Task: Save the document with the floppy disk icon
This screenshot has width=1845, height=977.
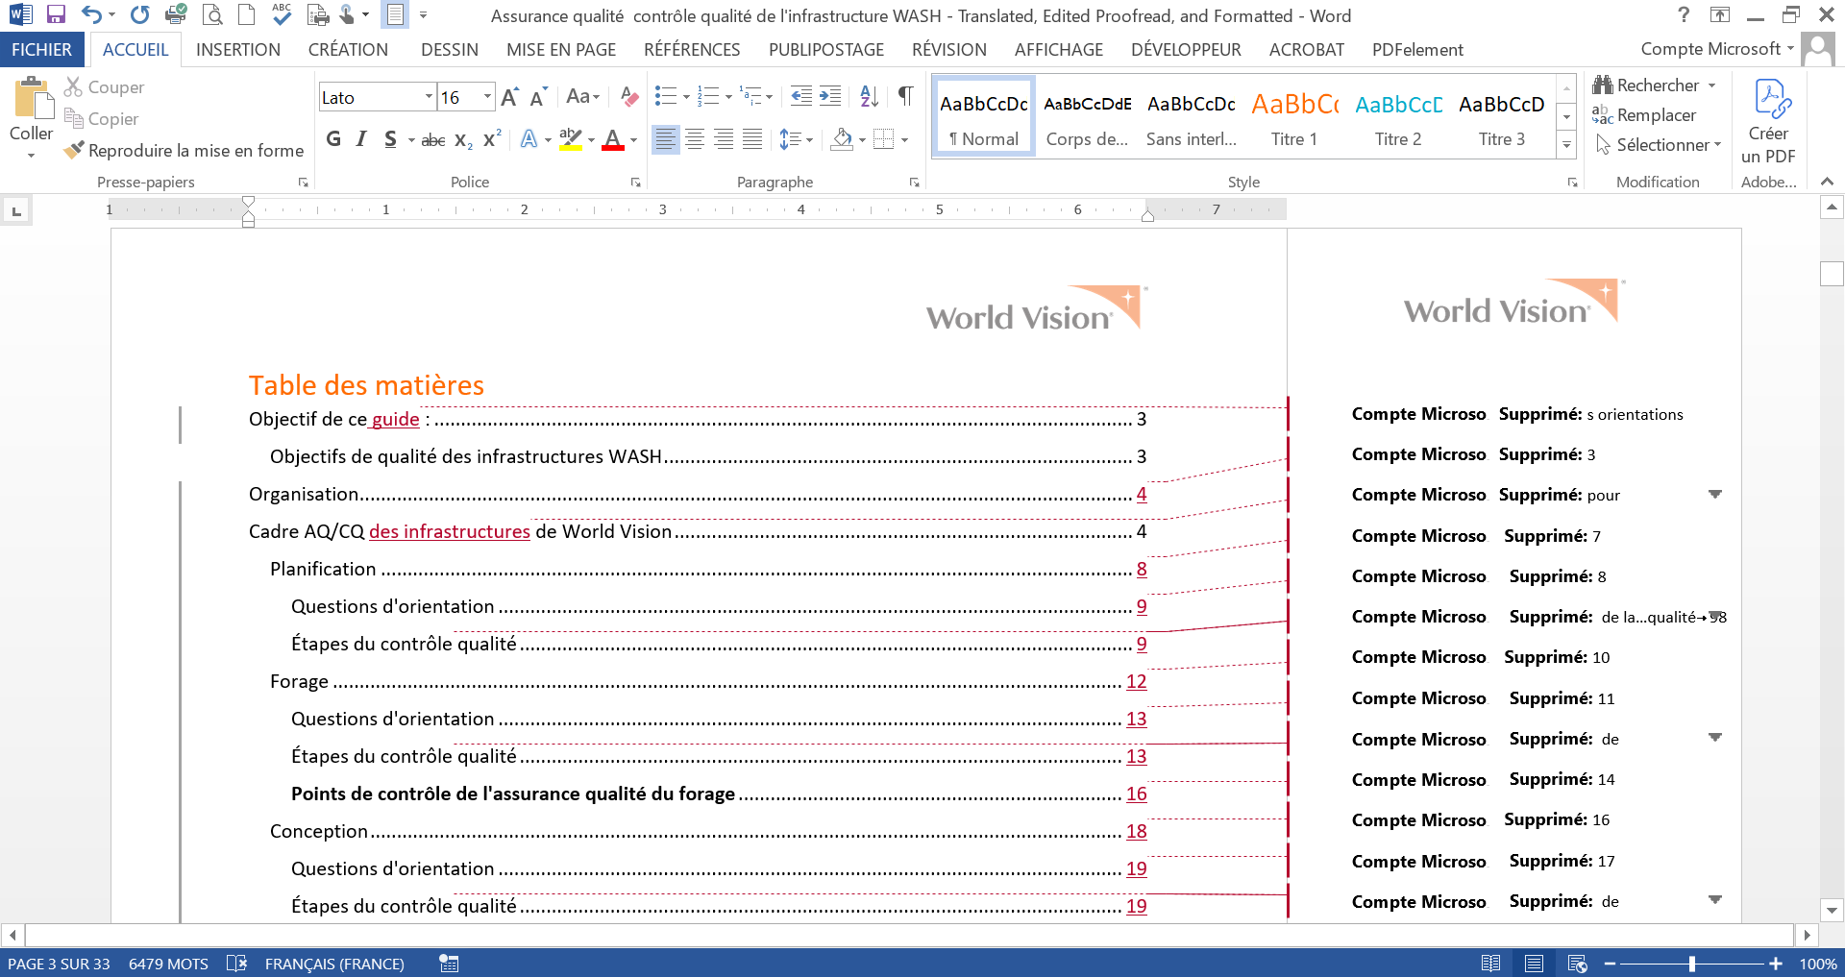Action: coord(56,14)
